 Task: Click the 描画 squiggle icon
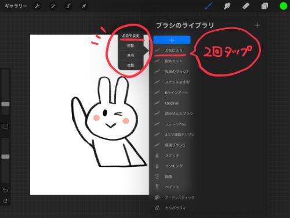[x=157, y=177]
